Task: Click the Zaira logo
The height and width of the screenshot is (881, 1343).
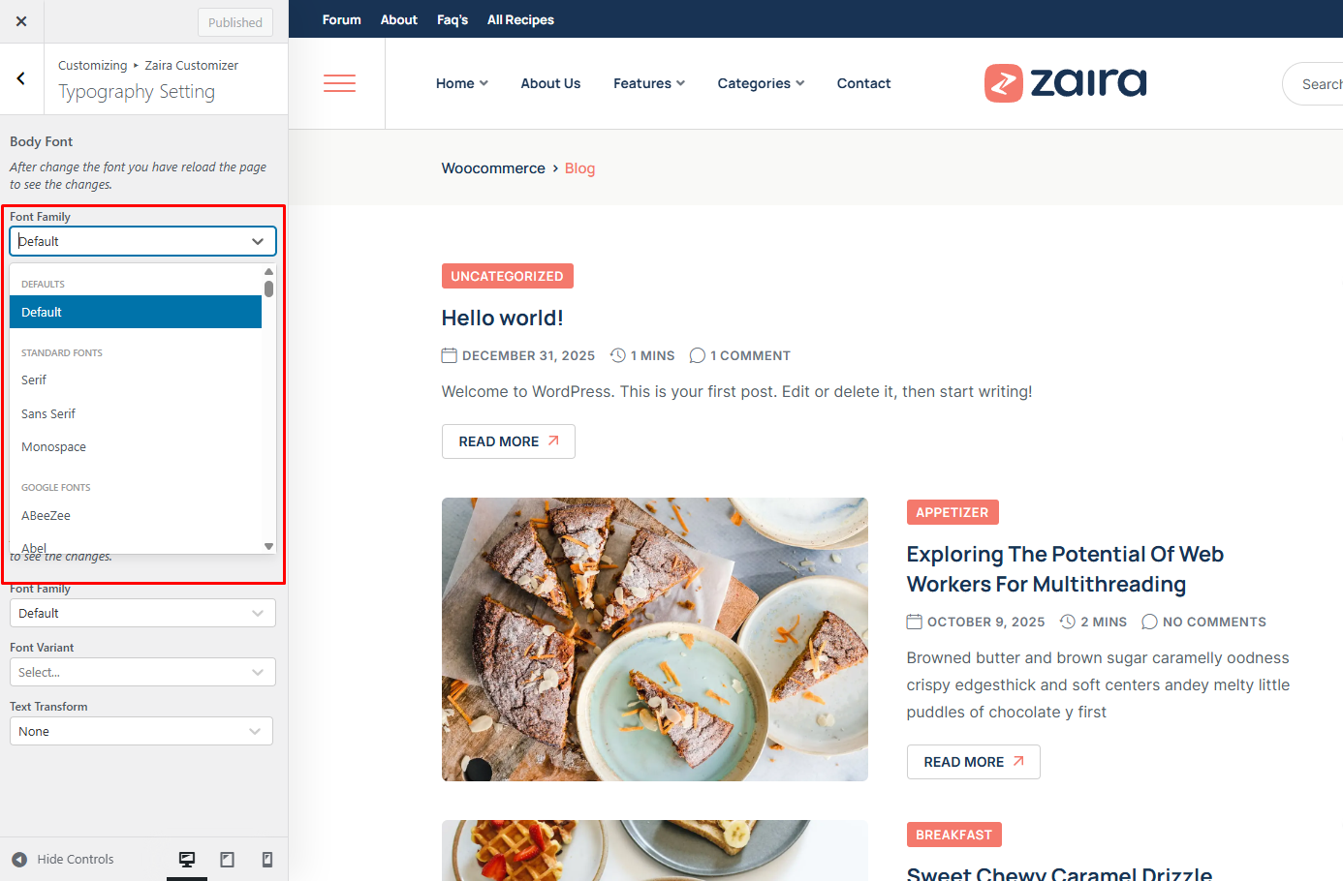Action: 1065,83
